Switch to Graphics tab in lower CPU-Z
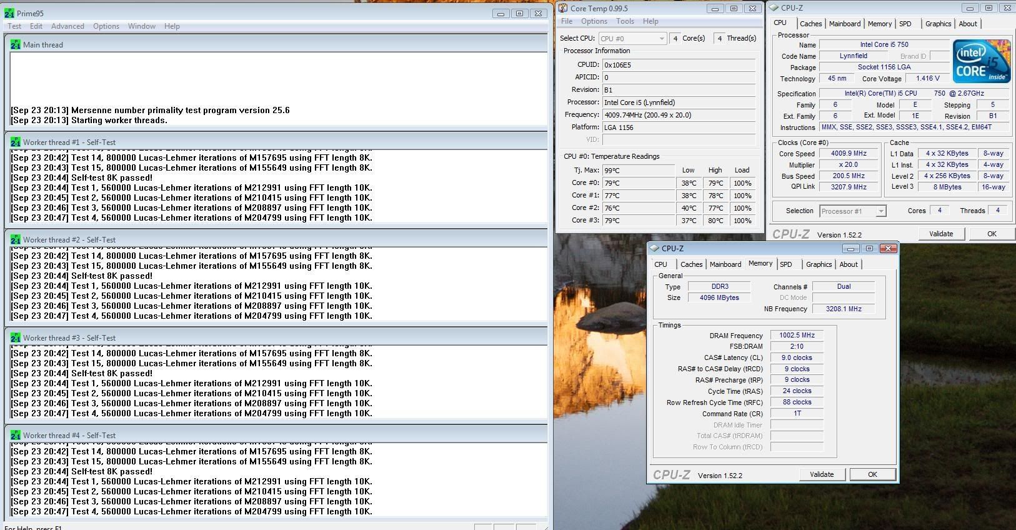This screenshot has width=1016, height=530. [x=819, y=264]
